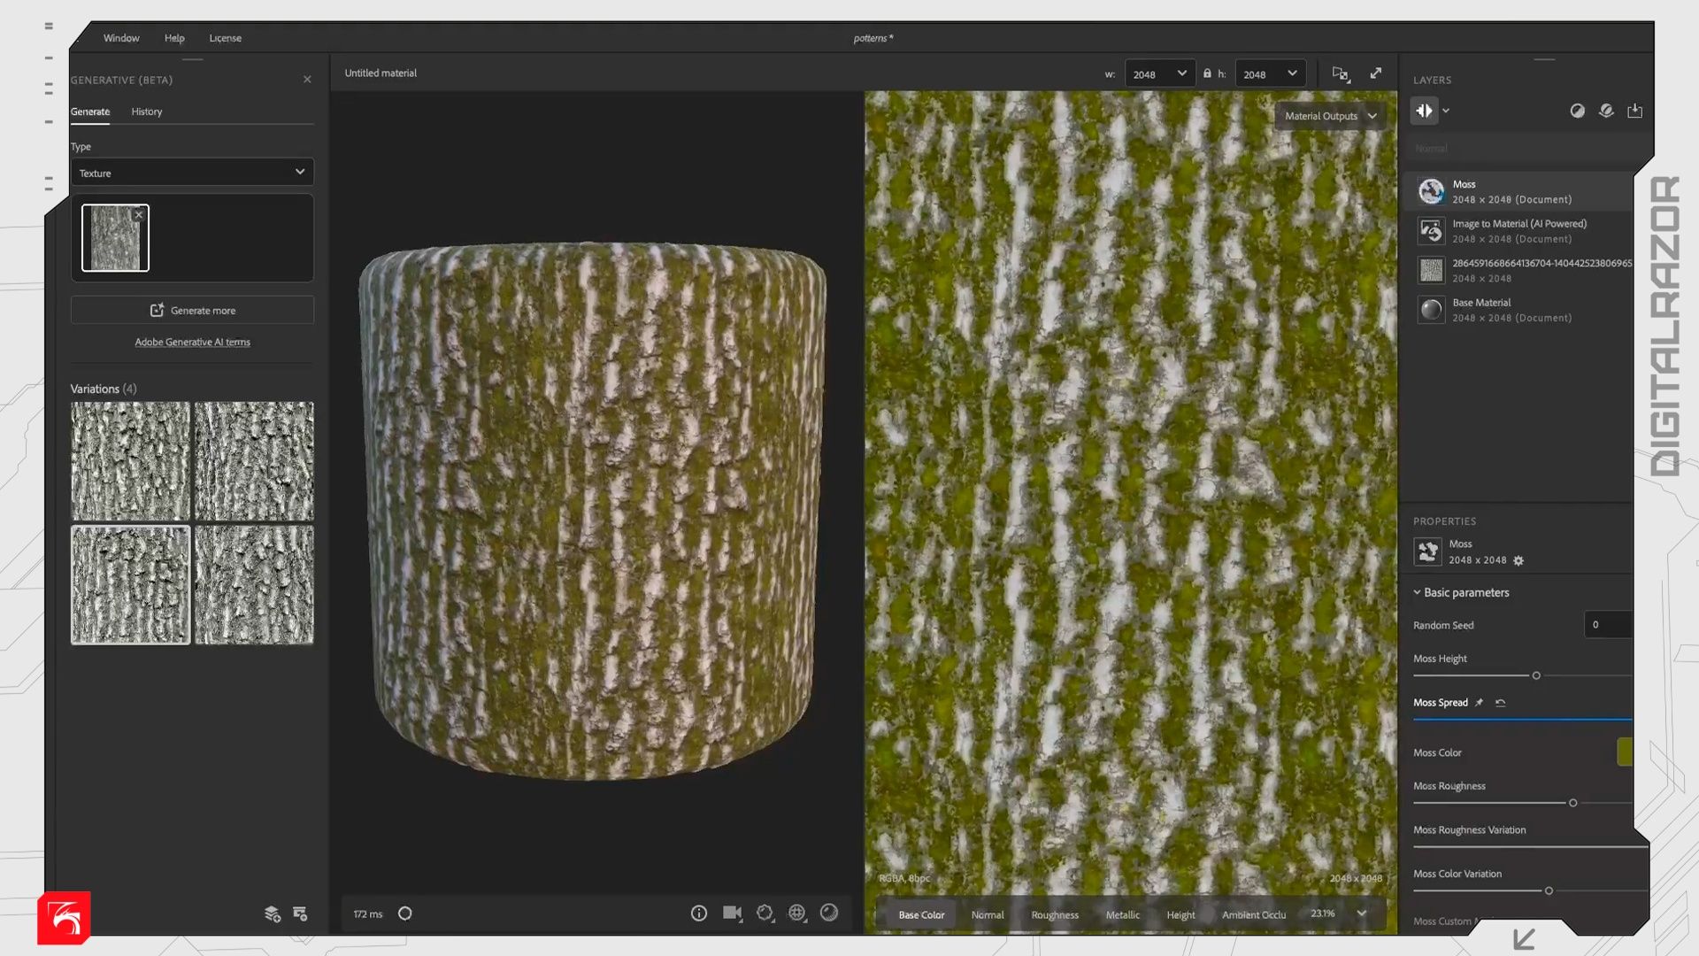Click the viewport info icon
The width and height of the screenshot is (1699, 956).
pos(698,913)
